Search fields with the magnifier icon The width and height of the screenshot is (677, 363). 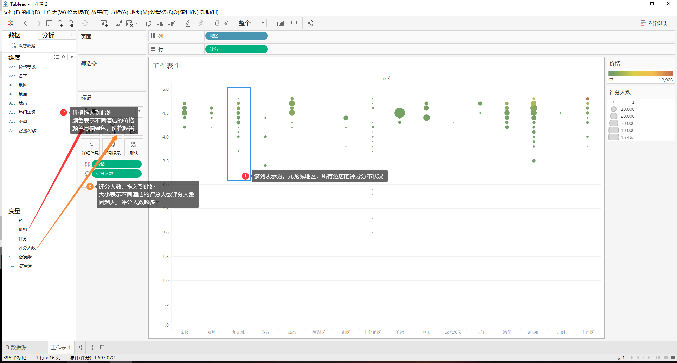pyautogui.click(x=63, y=57)
